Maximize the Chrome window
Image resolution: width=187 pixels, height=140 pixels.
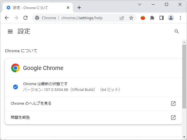167,5
